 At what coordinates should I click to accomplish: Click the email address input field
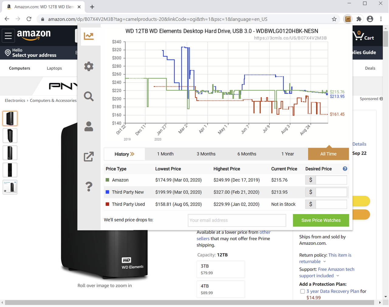236,220
